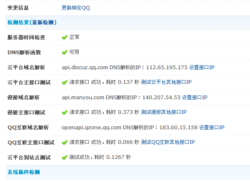
Task: Select the 漫游主接口测试 label
Action: tap(26, 112)
